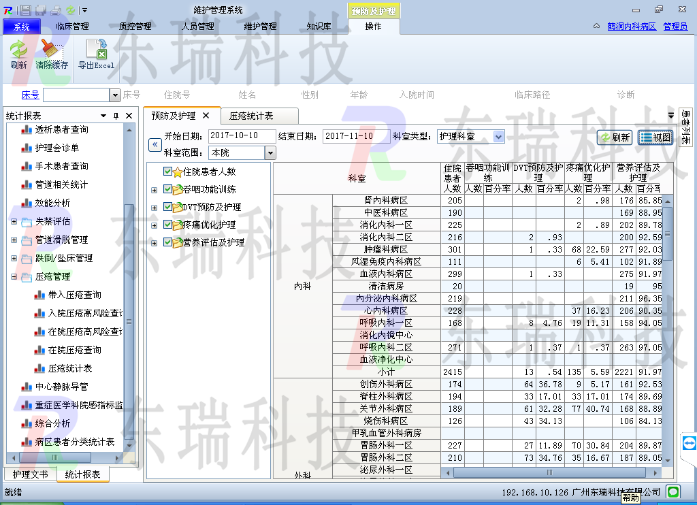Close the 统计报表 side panel
697x505 pixels.
tap(129, 116)
